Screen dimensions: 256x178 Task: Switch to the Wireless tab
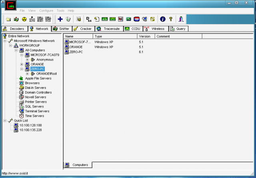click(x=156, y=29)
